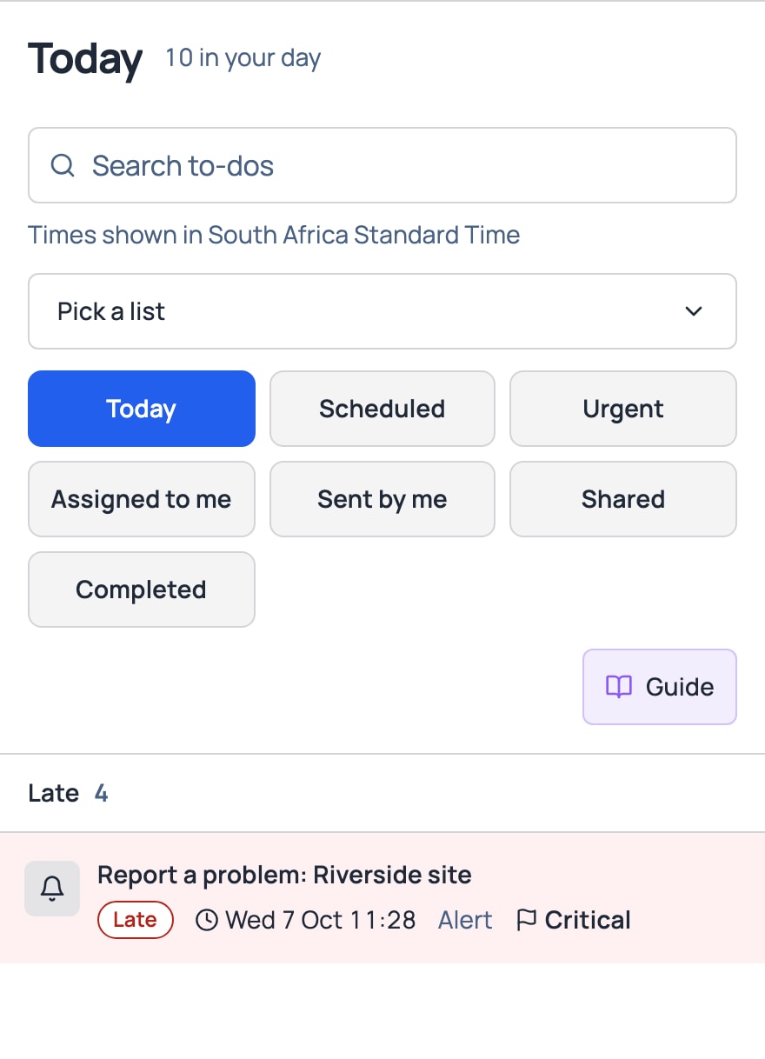Click the Alert label on the task
Image resolution: width=765 pixels, height=1059 pixels.
tap(465, 920)
